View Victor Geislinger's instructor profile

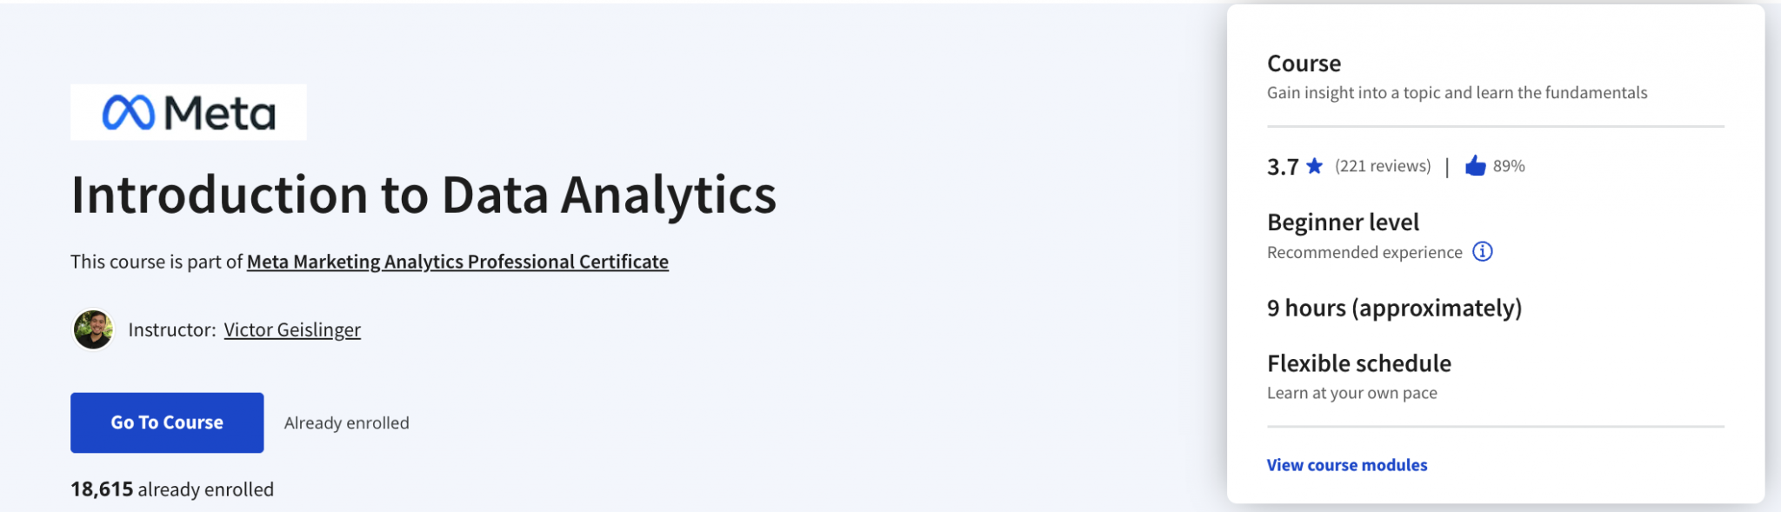pos(292,329)
